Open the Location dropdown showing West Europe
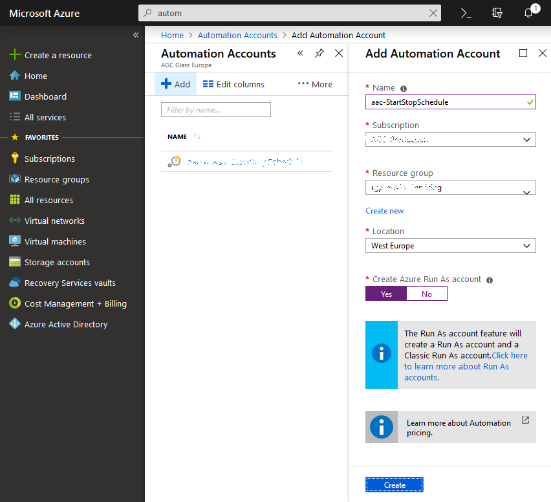 click(451, 246)
